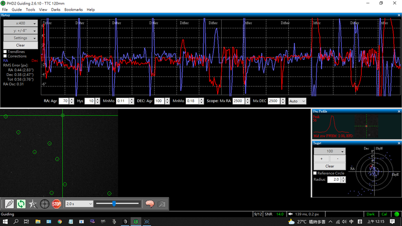Click the Mx DEC 2500 field
The height and width of the screenshot is (226, 402).
click(274, 101)
